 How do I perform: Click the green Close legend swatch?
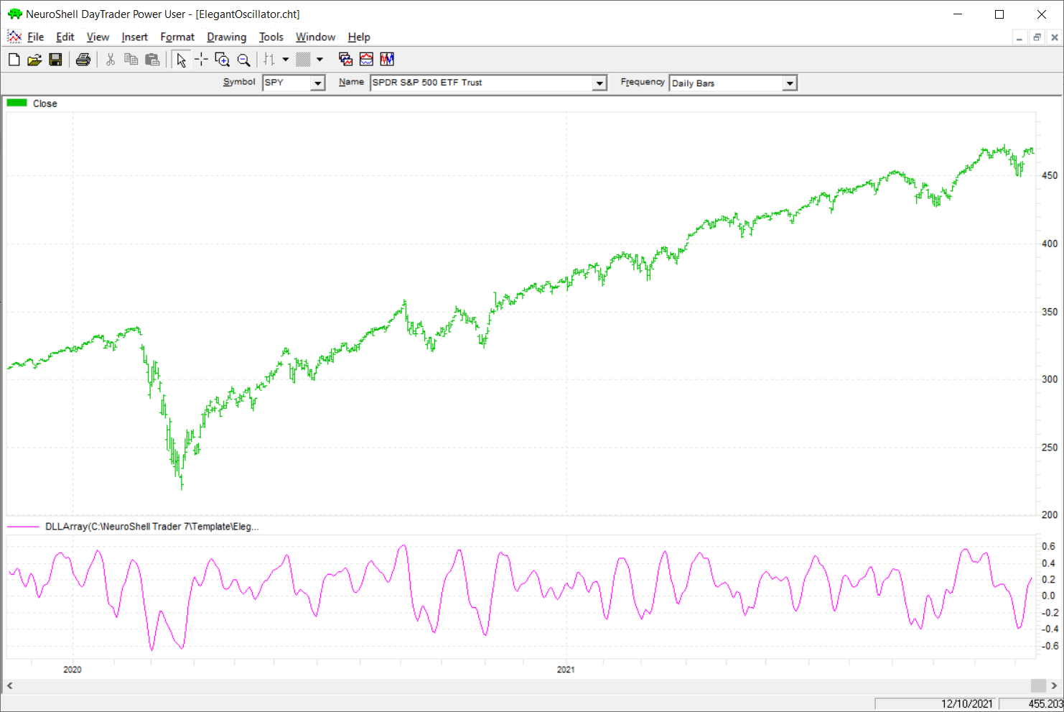pyautogui.click(x=17, y=103)
